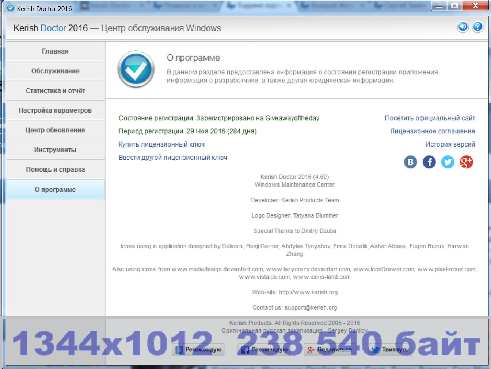491x369 pixels.
Task: Click the Kerish Doctor title bar icon
Action: (x=11, y=8)
